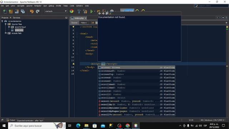Viewport: 229px width, 129px height.
Task: Click the lightbulb hint on line 1
Action: click(x=73, y=27)
